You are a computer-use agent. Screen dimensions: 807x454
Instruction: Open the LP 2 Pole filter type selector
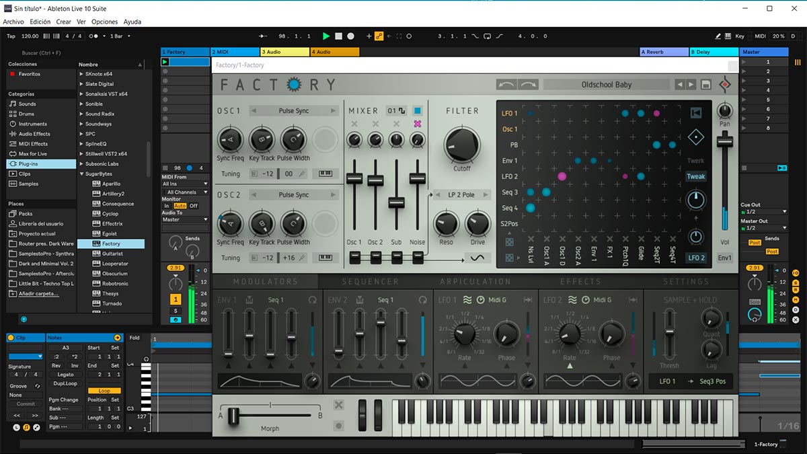461,195
